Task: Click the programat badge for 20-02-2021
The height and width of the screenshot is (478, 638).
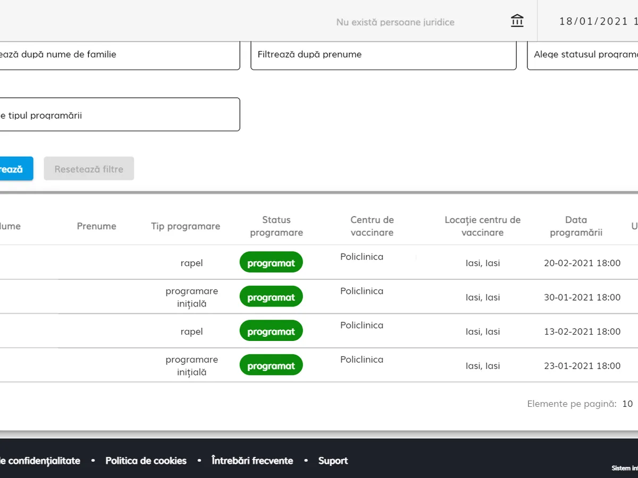Action: 271,263
